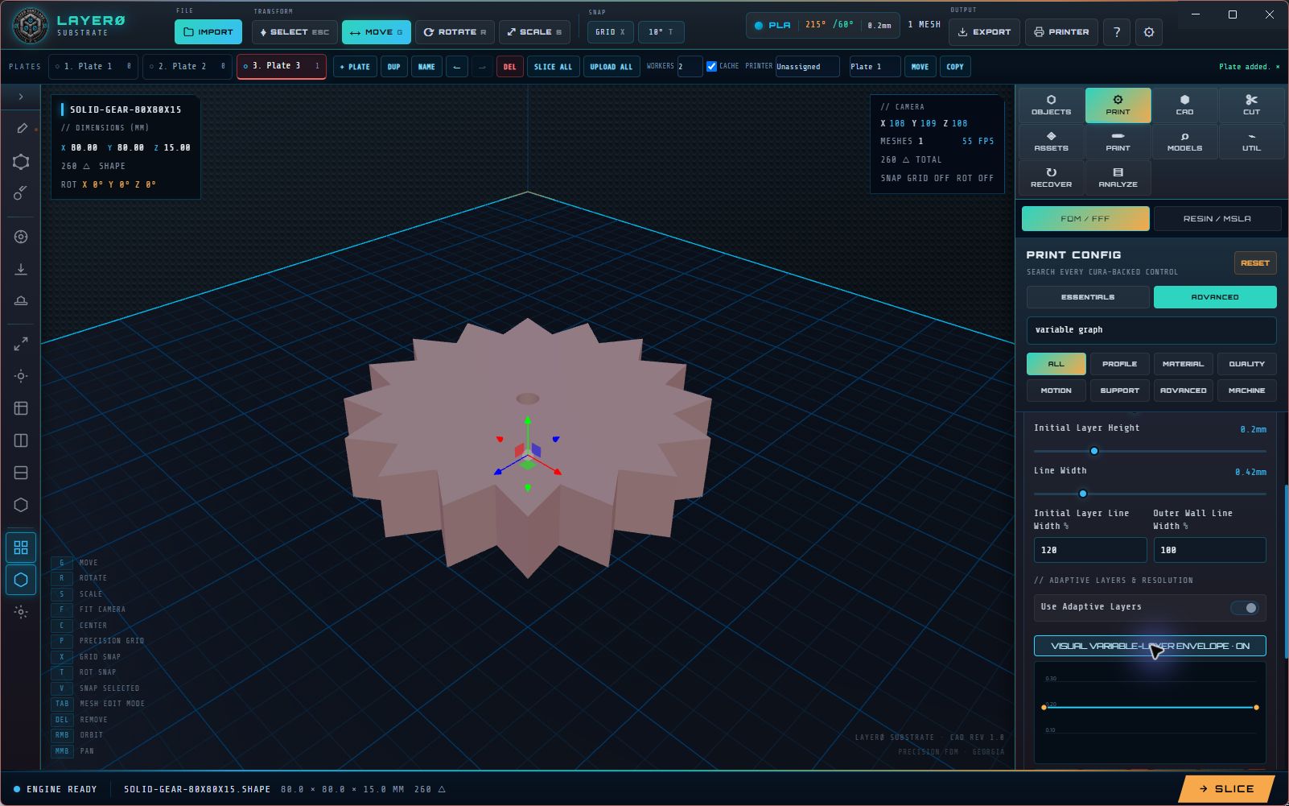Open the Printer Unassigned dropdown
This screenshot has width=1289, height=806.
pyautogui.click(x=807, y=67)
